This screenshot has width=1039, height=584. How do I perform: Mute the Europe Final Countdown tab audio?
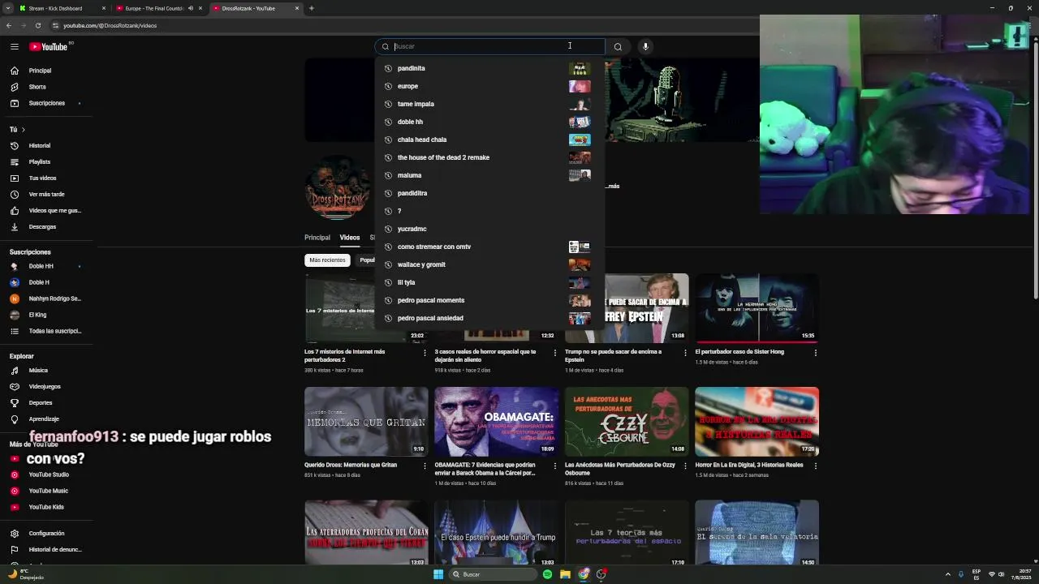191,8
